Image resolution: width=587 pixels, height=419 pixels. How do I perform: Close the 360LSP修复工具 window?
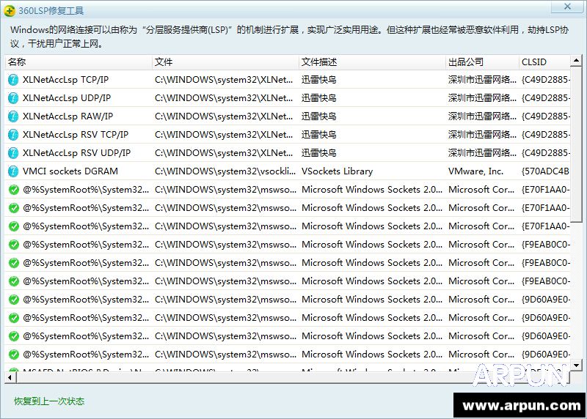pos(567,7)
